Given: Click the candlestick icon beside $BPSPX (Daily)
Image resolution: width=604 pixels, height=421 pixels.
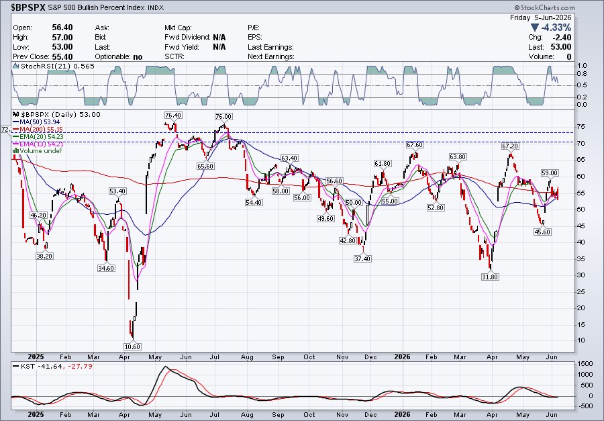Looking at the screenshot, I should tap(16, 115).
